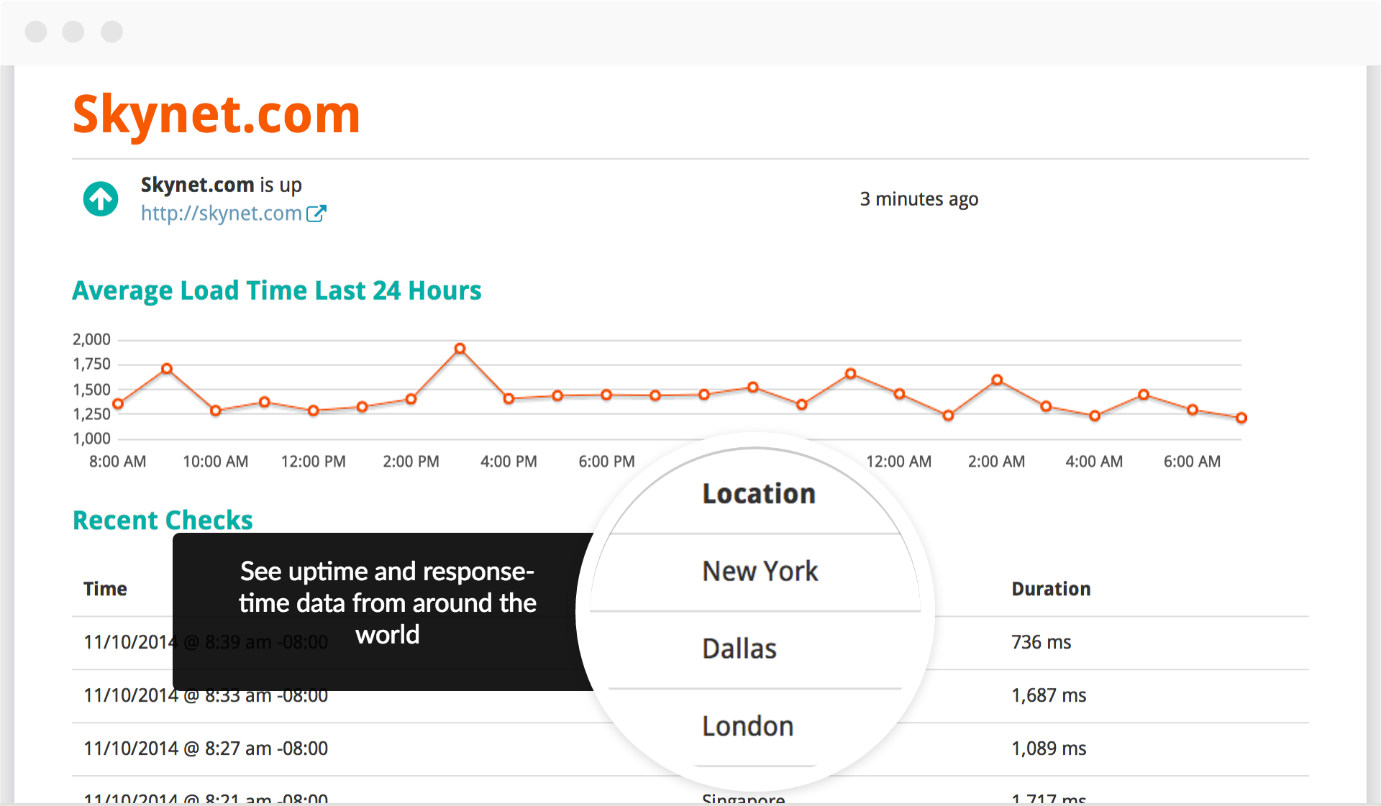This screenshot has height=806, width=1381.
Task: Click the chart data point above 2:00 AM
Action: [x=997, y=380]
